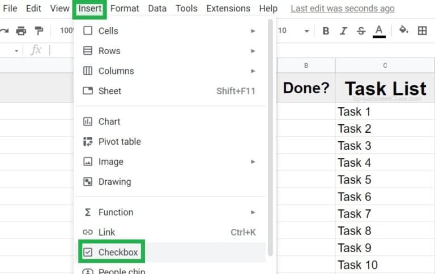
Task: Click the Print icon in toolbar
Action: 21,31
